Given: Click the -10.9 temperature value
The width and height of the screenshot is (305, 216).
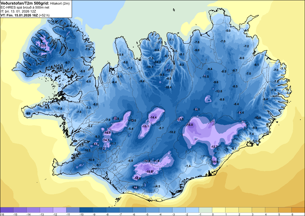Looking at the screenshot, I should (x=91, y=160).
